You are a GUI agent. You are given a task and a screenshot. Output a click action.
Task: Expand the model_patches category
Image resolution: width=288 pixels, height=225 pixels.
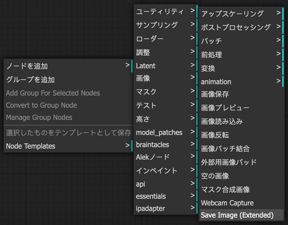pos(166,132)
